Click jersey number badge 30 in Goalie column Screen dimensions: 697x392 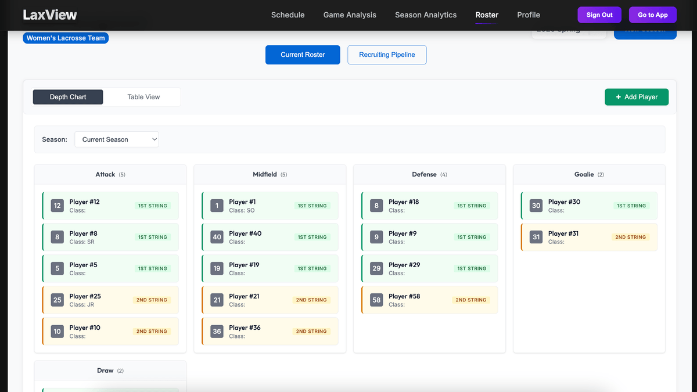coord(535,205)
